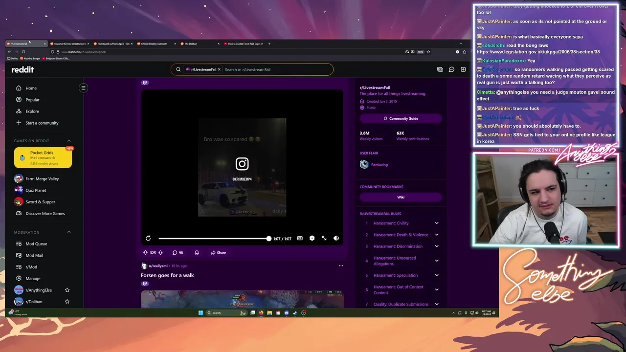Toggle closed captions on the video player
Viewport: 626px width, 352px height.
(300, 238)
